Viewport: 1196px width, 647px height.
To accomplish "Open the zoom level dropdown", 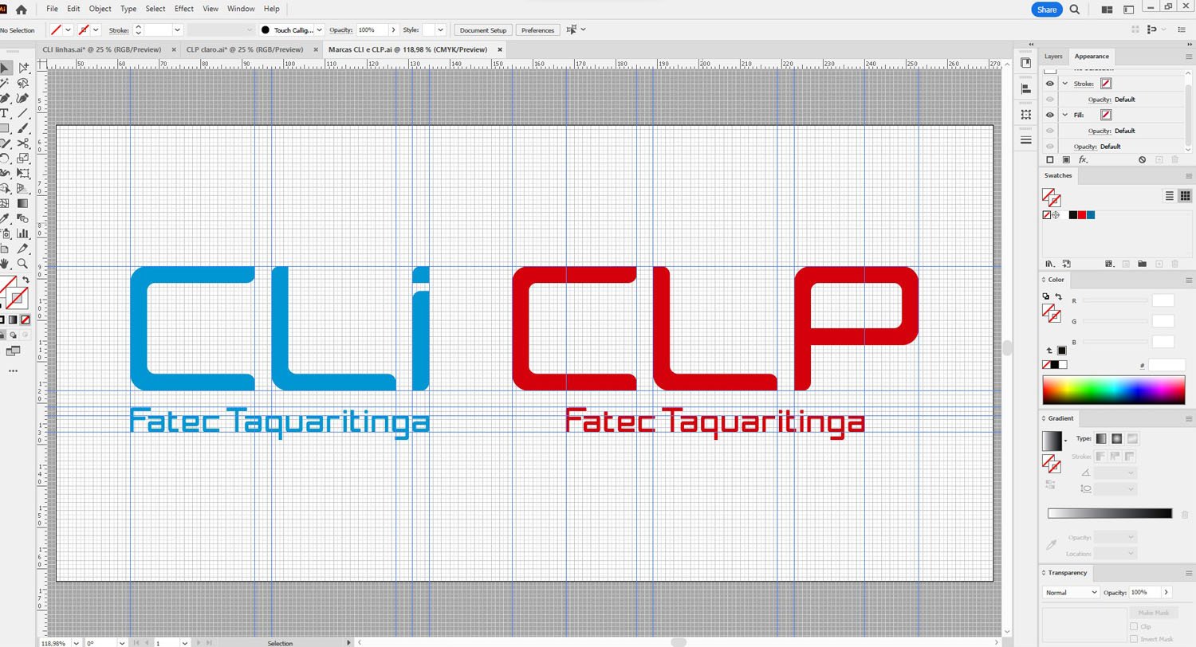I will click(76, 642).
